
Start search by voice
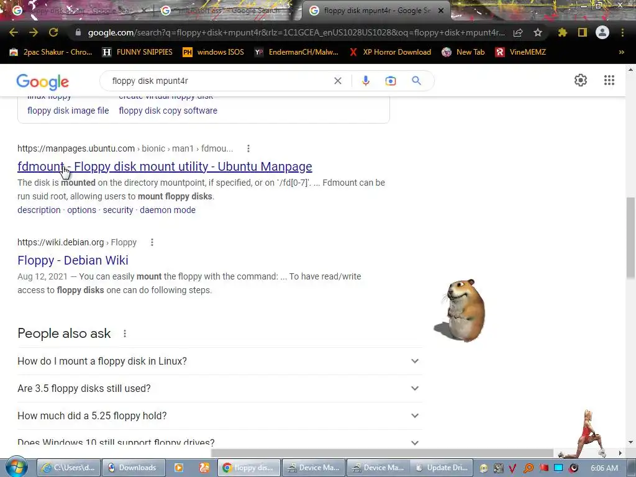[365, 81]
